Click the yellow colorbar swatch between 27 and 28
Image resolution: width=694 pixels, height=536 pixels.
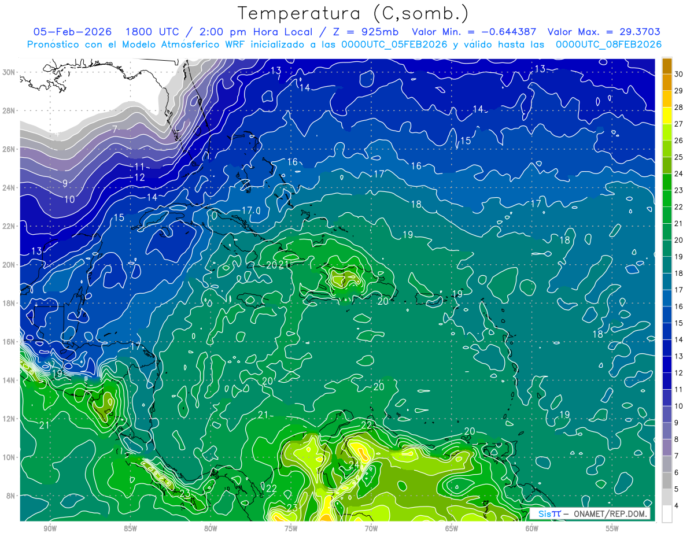(667, 116)
